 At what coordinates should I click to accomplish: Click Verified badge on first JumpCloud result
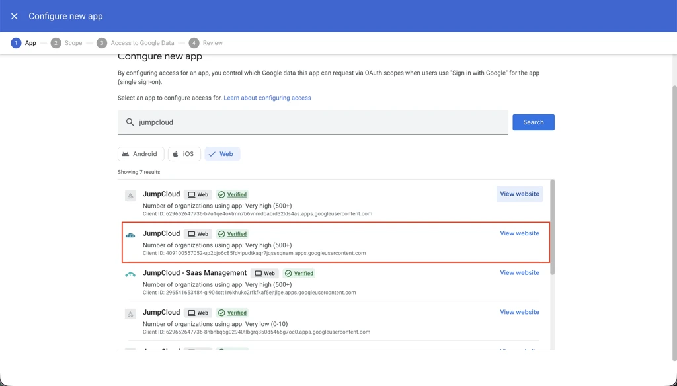click(x=232, y=194)
